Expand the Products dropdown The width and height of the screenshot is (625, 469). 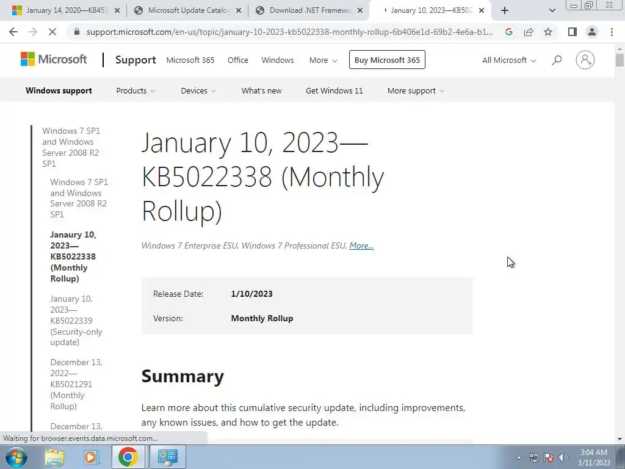coord(135,90)
